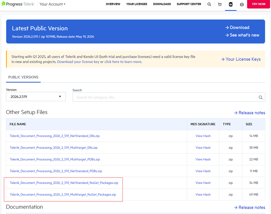Open the shopping cart icon
271x214 pixels.
[x=220, y=4]
